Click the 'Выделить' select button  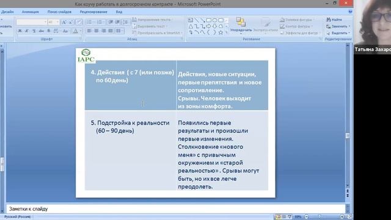click(x=338, y=33)
